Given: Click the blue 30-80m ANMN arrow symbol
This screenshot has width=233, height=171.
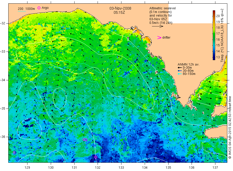Looking at the screenshot, I should (180, 71).
